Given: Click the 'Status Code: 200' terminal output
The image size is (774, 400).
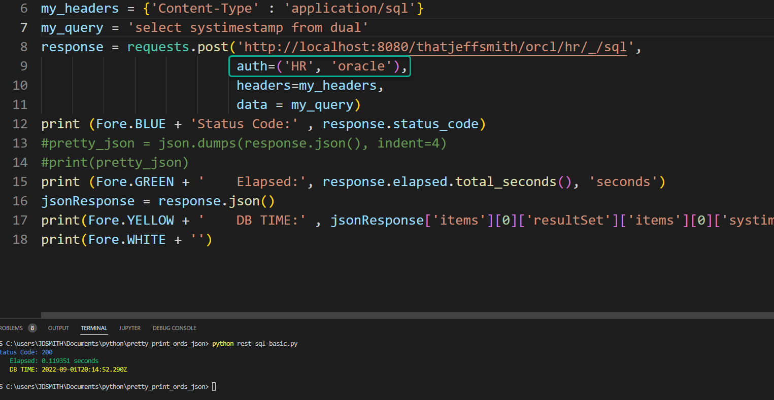Looking at the screenshot, I should 26,352.
